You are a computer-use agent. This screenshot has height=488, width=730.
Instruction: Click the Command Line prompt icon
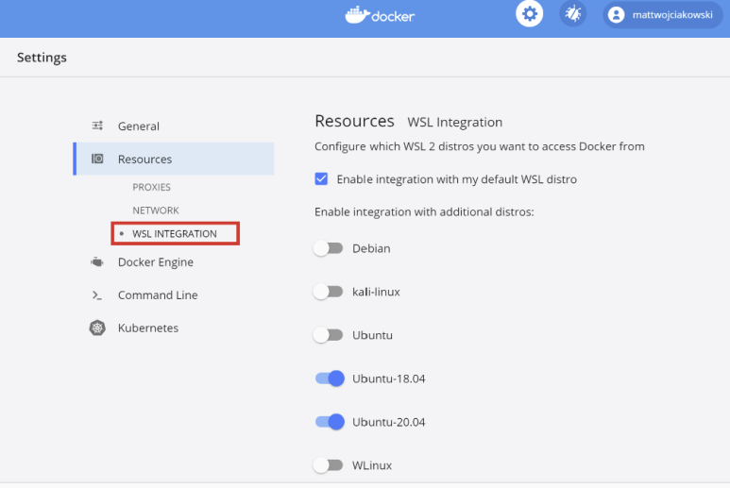coord(97,294)
